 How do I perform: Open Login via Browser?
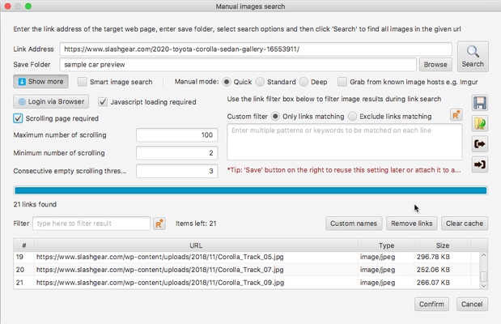tap(51, 102)
